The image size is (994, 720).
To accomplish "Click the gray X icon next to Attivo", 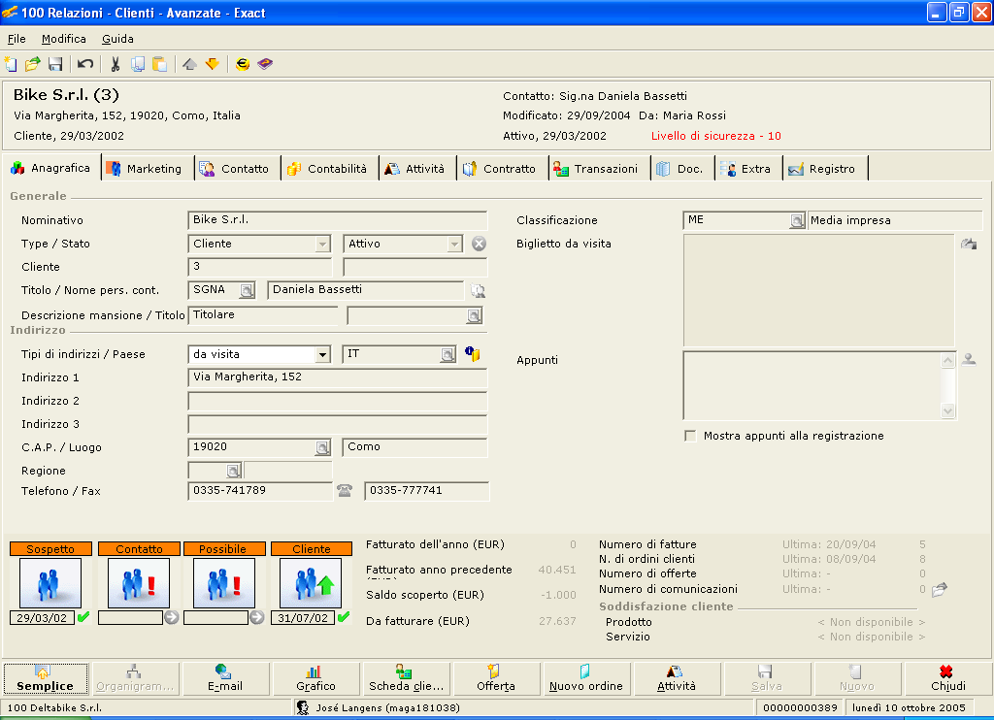I will point(479,244).
